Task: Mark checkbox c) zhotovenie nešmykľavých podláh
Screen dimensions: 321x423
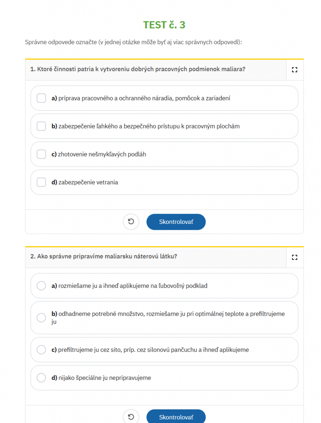Action: tap(41, 154)
